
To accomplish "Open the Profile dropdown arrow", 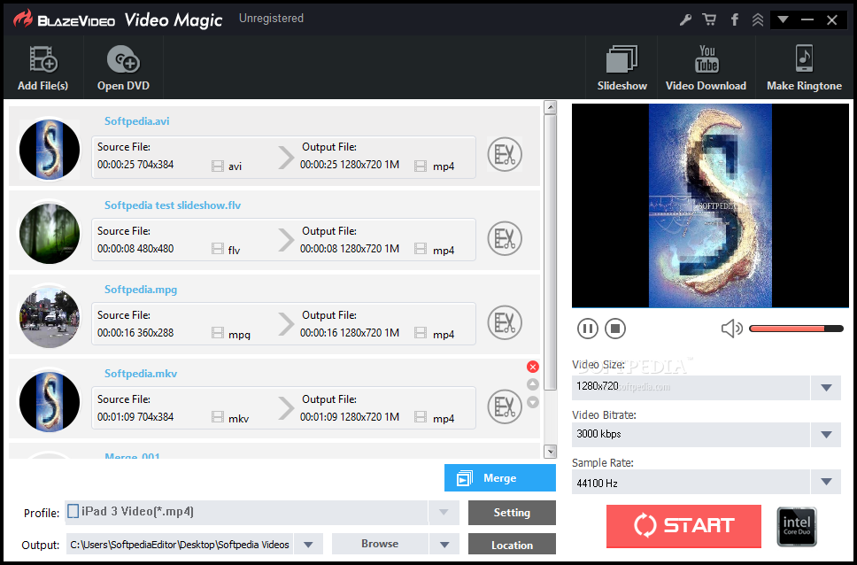I will [x=444, y=513].
